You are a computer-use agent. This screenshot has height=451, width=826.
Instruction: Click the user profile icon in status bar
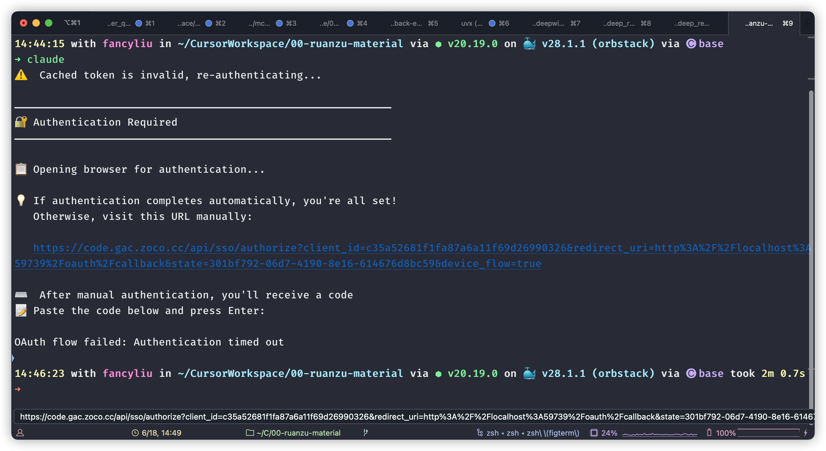[x=20, y=433]
